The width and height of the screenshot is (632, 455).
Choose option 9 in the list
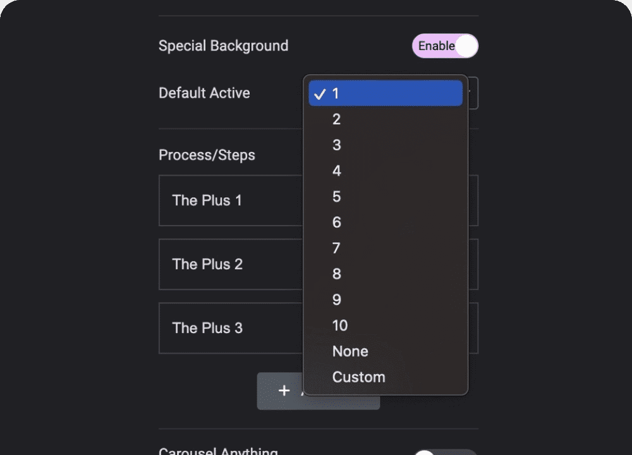tap(337, 300)
